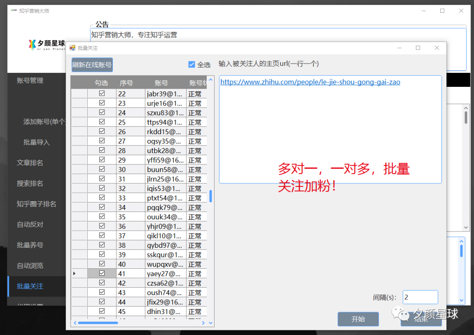This screenshot has height=335, width=474.
Task: Open 账号管理 in the sidebar
Action: point(30,80)
